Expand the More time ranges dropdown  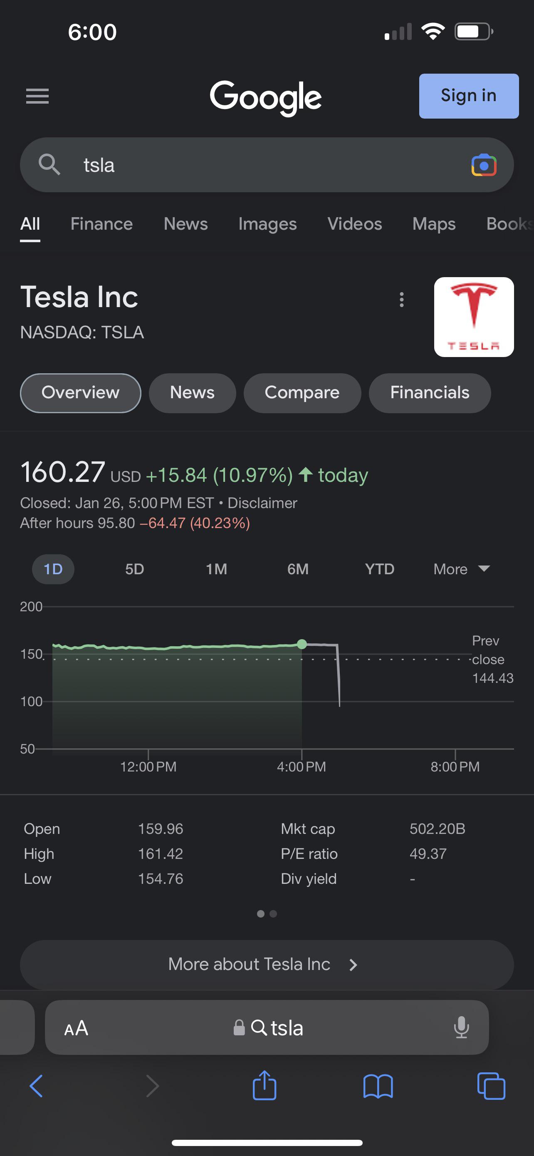point(461,569)
